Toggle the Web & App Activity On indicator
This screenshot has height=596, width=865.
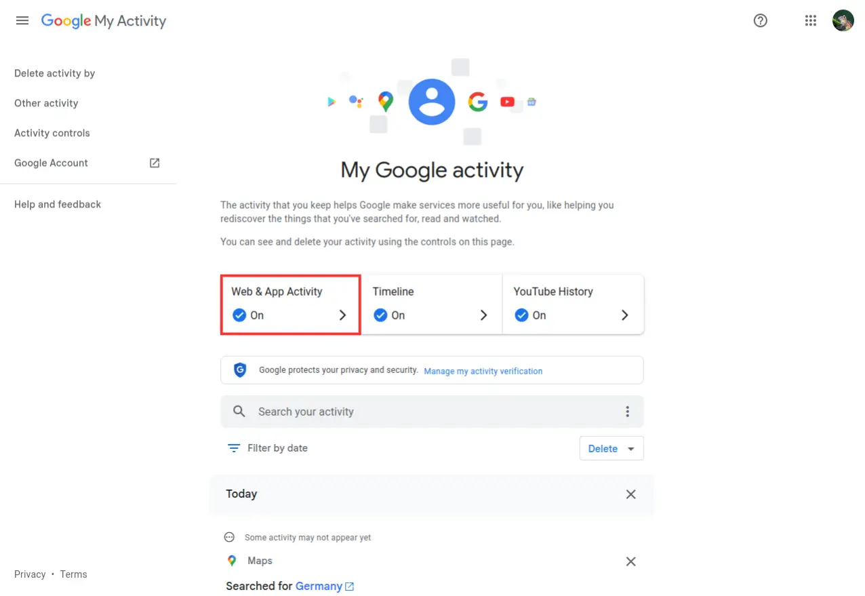(239, 315)
